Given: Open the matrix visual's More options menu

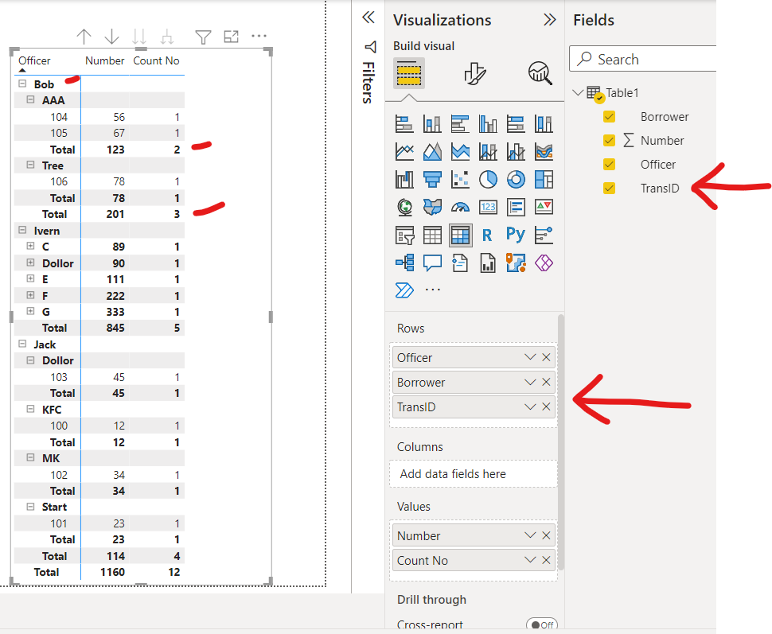Looking at the screenshot, I should click(x=259, y=36).
